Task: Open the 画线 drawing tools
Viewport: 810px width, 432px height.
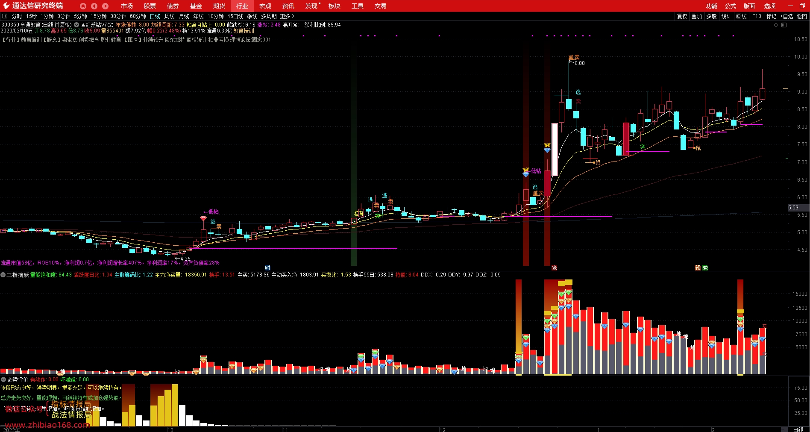Action: coord(741,16)
